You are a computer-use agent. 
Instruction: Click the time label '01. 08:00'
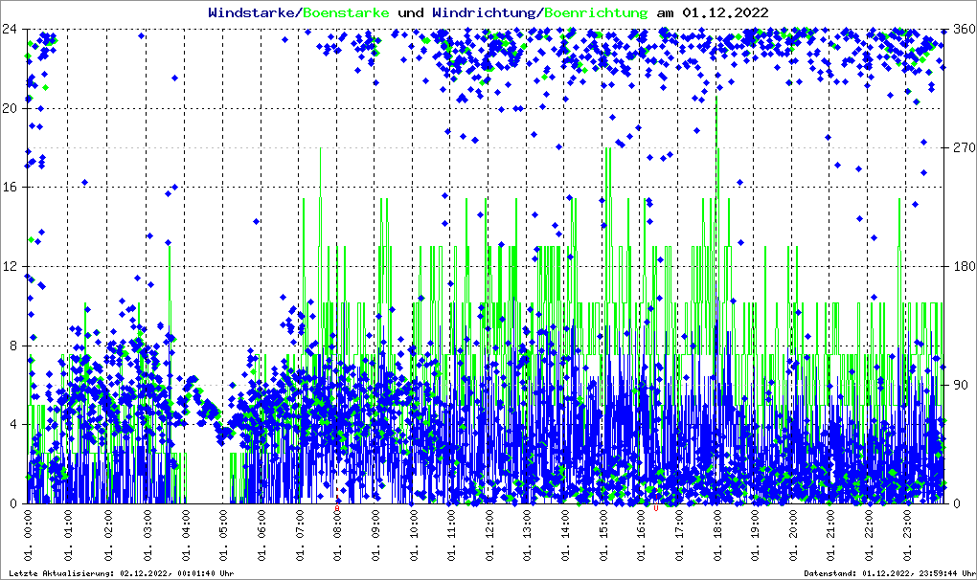pyautogui.click(x=338, y=535)
